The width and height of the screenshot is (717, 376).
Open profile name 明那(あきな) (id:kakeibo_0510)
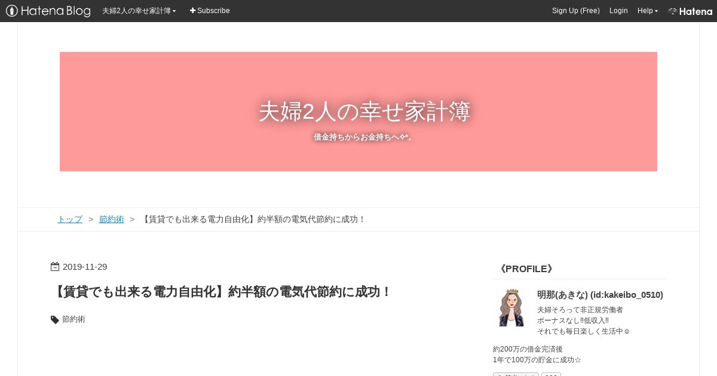[600, 295]
